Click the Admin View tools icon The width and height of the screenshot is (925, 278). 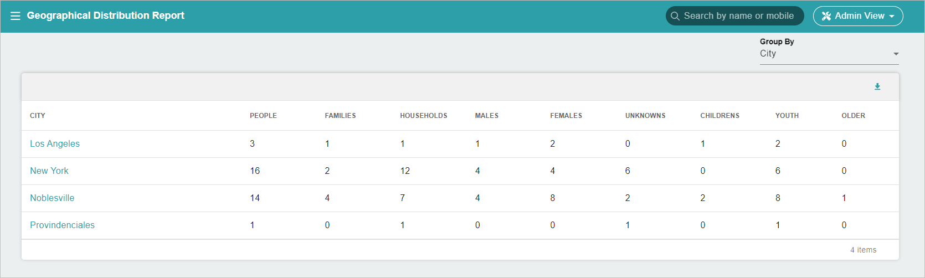[826, 16]
